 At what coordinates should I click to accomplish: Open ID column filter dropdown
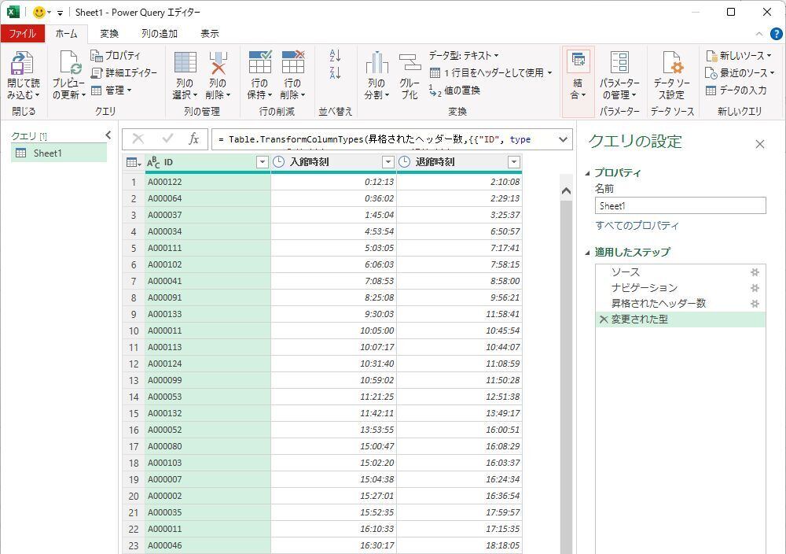pyautogui.click(x=263, y=162)
